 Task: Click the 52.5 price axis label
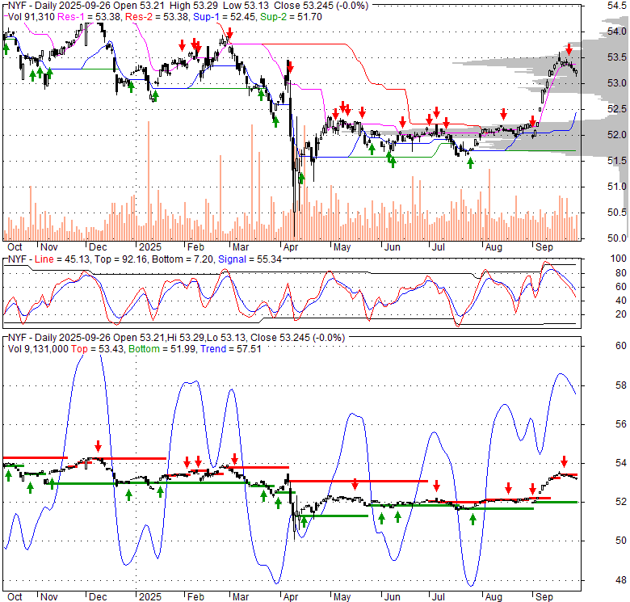pyautogui.click(x=617, y=109)
